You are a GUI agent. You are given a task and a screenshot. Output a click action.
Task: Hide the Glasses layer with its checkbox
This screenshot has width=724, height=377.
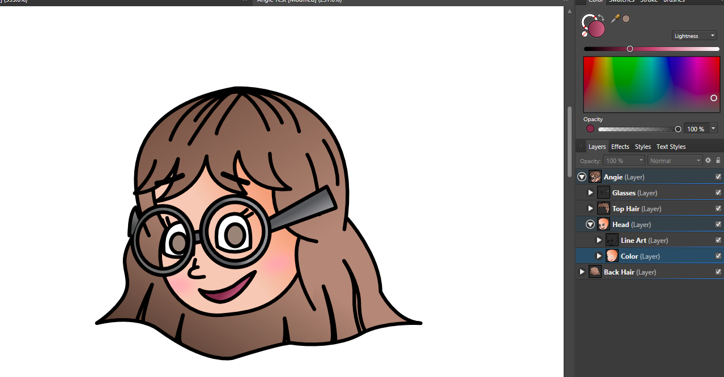click(718, 192)
